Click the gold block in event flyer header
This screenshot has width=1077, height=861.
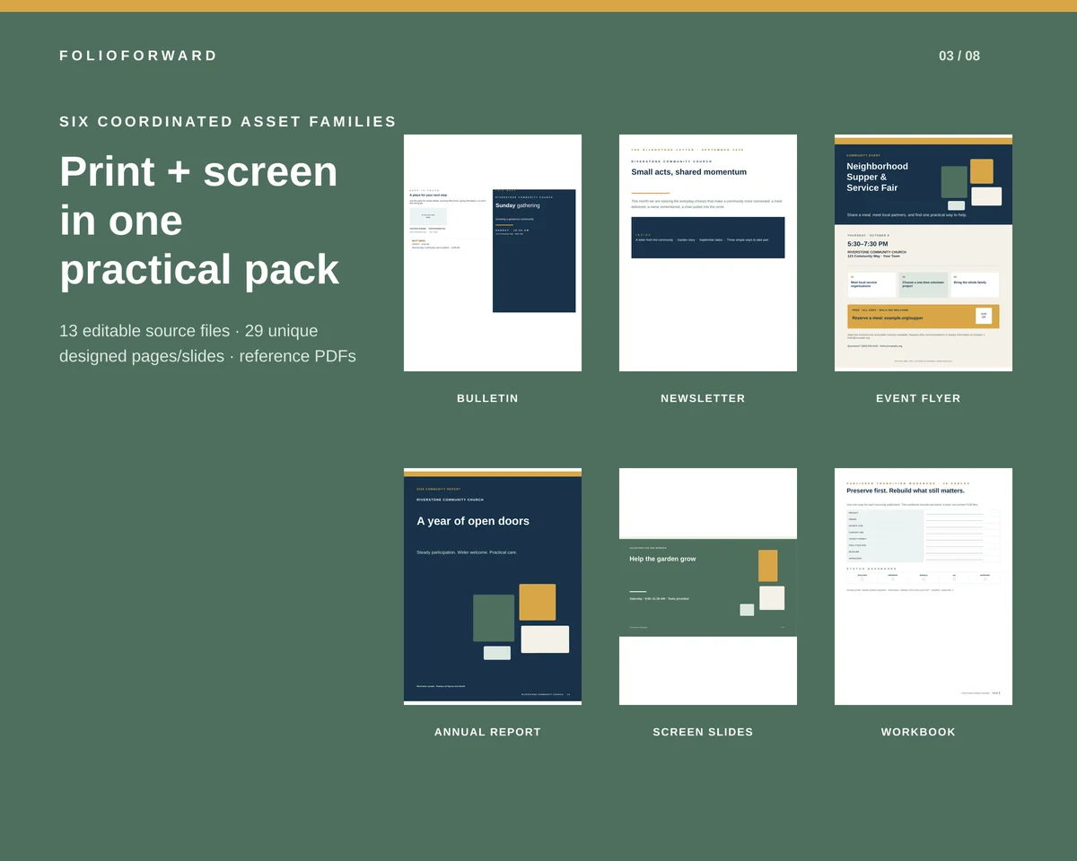click(982, 171)
